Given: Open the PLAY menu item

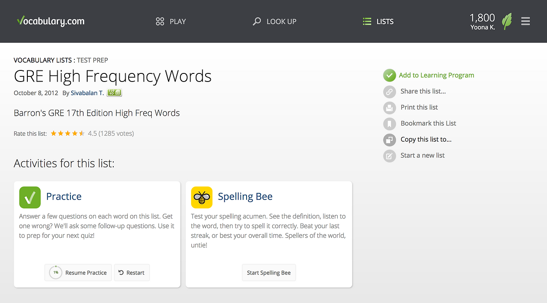Looking at the screenshot, I should coord(177,21).
